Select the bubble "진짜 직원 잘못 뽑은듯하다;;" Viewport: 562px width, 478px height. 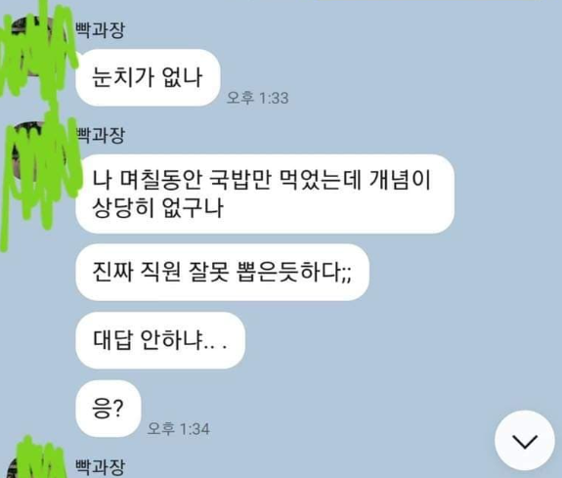pyautogui.click(x=222, y=272)
